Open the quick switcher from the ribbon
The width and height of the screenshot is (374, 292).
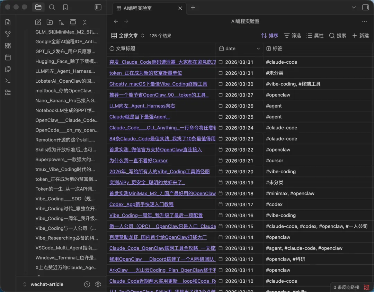8,22
